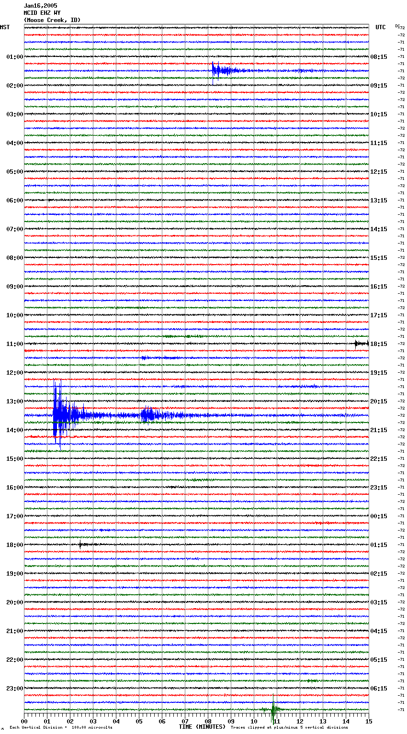Screen dimensions: 407x734
Task: Select the 02:00 MST time label
Action: point(15,86)
